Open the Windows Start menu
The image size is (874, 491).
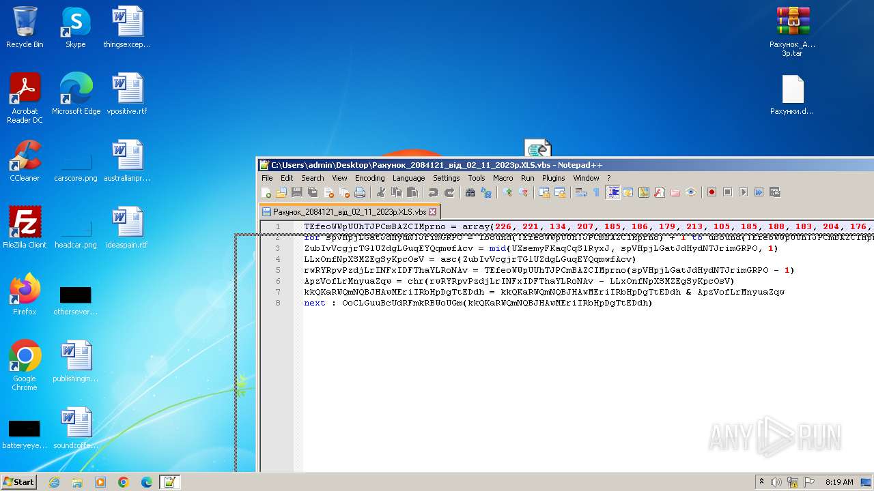(x=18, y=481)
